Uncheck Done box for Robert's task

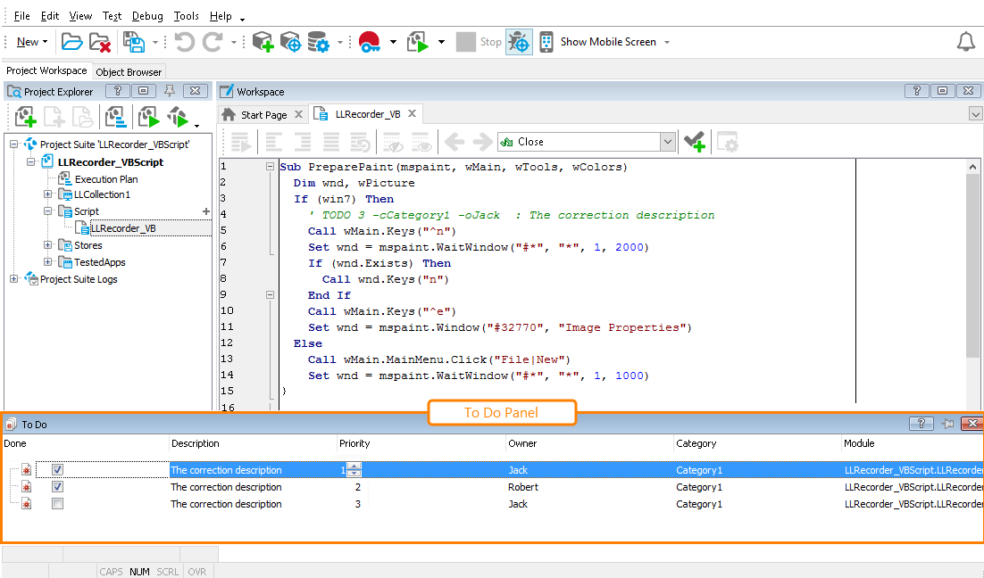(x=57, y=487)
